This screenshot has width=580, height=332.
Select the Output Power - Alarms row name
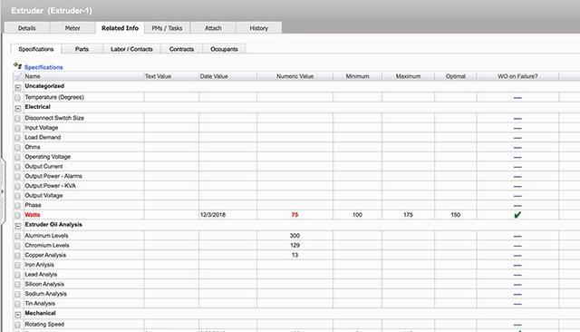(x=53, y=176)
